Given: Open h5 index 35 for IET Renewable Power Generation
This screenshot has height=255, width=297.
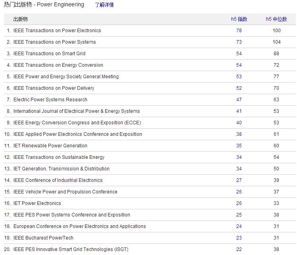Looking at the screenshot, I should pyautogui.click(x=239, y=146).
